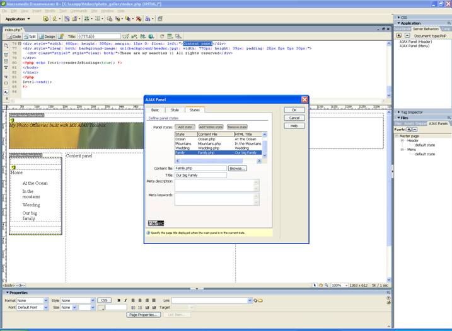Select the States tab in AJAX Panel dialog
The height and width of the screenshot is (331, 452).
(195, 110)
